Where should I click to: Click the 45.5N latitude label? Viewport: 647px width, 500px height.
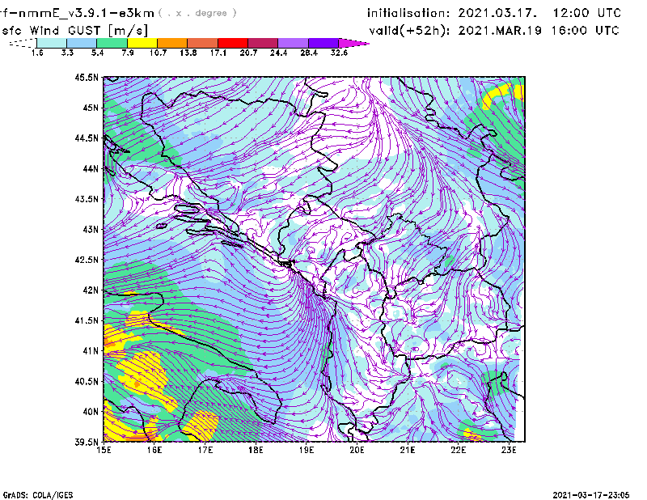click(x=87, y=77)
